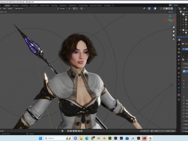Open the shading options dropdown arrow
The width and height of the screenshot is (188, 141).
pyautogui.click(x=174, y=9)
